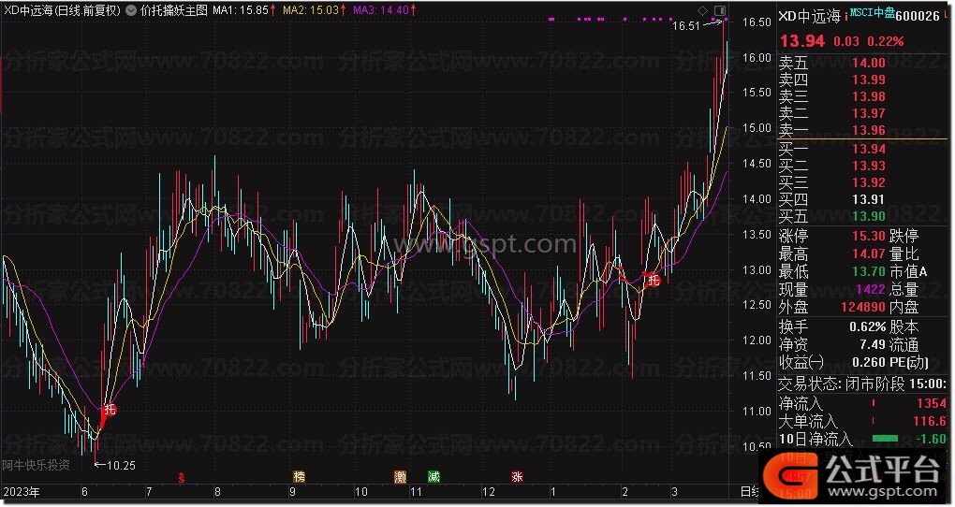Click the 榜 event marker on the timeline
Screen dimensions: 955x507
pos(299,476)
